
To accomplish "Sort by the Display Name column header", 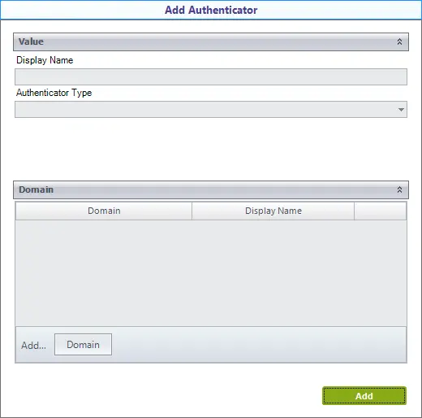I will tap(273, 211).
